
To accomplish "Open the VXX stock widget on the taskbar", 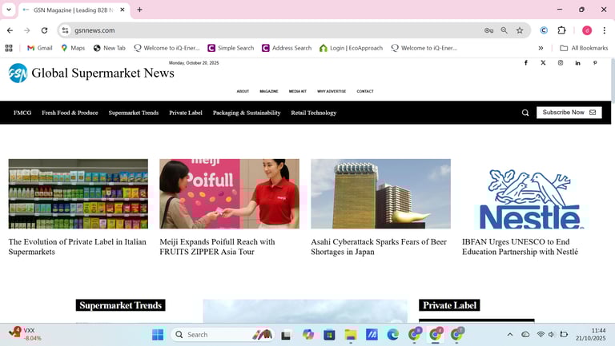I will pyautogui.click(x=25, y=334).
